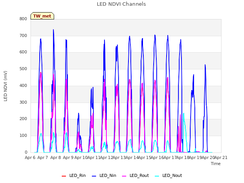Click the Apr 6 x-axis label
Viewport: 244px width, 183px height.
click(x=30, y=157)
